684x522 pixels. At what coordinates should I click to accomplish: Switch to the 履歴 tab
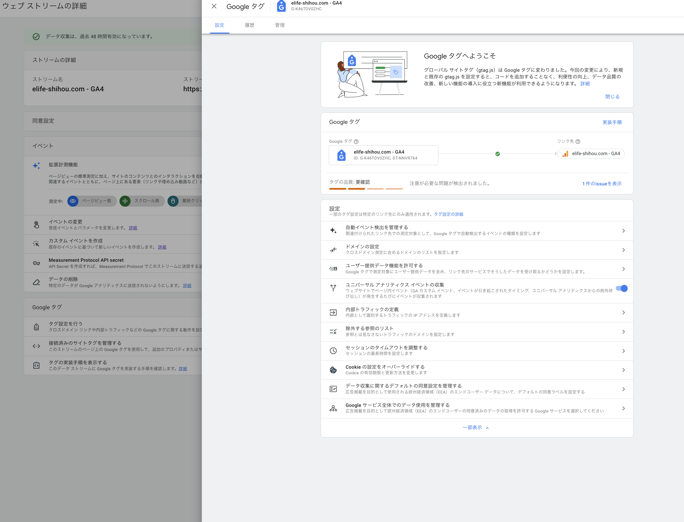click(250, 25)
